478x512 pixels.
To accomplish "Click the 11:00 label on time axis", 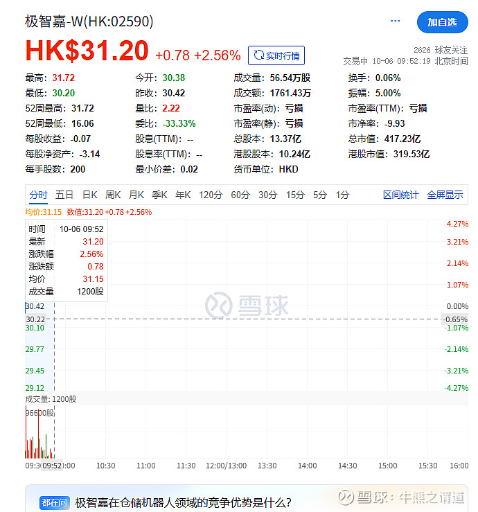I will coord(145,466).
